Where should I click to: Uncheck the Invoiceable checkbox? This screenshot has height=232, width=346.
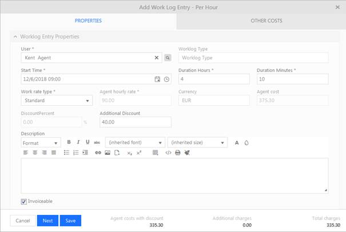coord(23,201)
